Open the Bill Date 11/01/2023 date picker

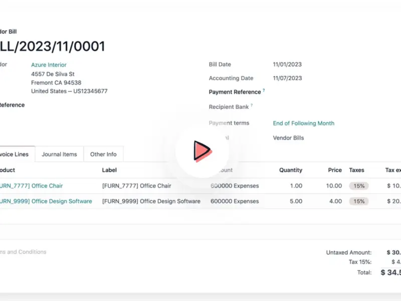pyautogui.click(x=287, y=65)
